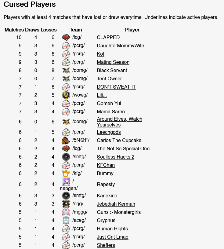Viewport: 224px width, 249px height.
Task: Click the /egg/ skull team icon
Action: pyautogui.click(x=66, y=204)
